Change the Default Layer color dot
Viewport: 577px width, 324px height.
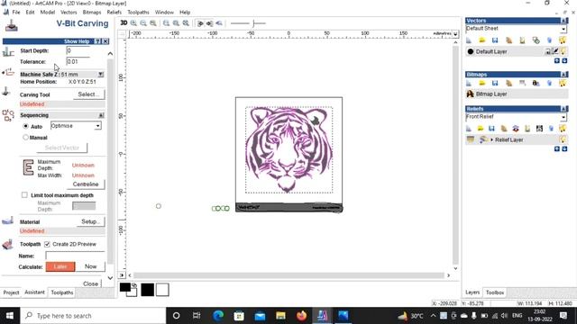coord(471,51)
